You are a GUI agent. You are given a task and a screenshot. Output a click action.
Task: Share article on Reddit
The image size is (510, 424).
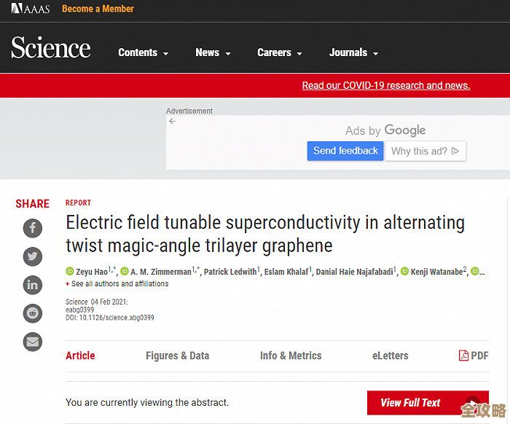point(33,313)
